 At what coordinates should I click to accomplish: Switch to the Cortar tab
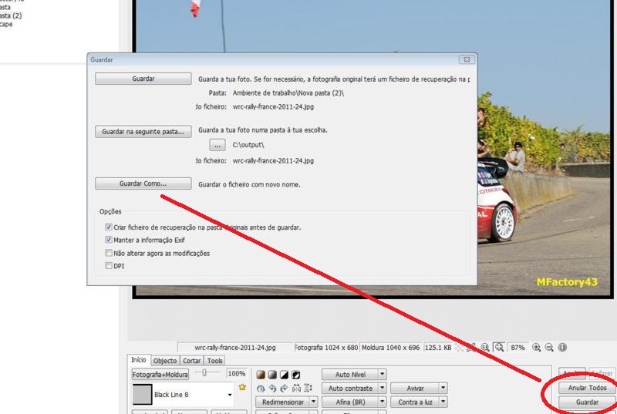point(192,361)
